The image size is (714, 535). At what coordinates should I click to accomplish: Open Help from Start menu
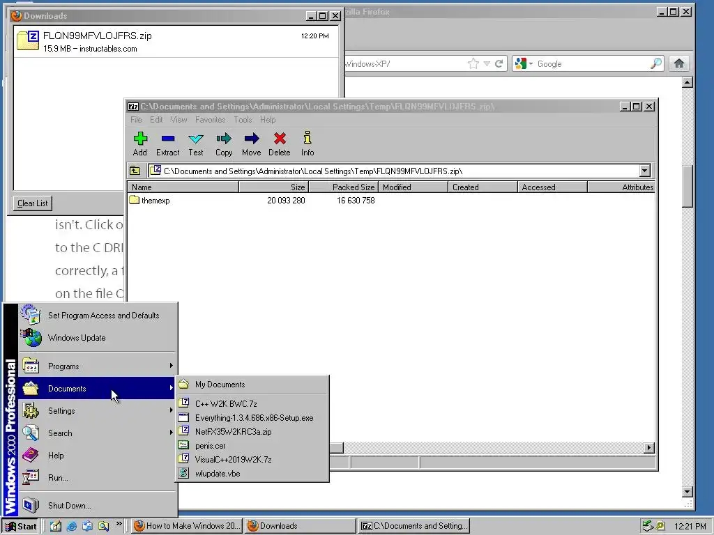point(98,456)
